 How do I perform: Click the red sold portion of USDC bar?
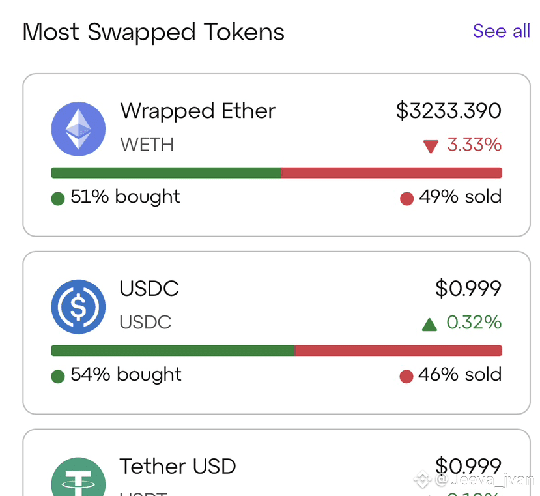[x=398, y=351]
